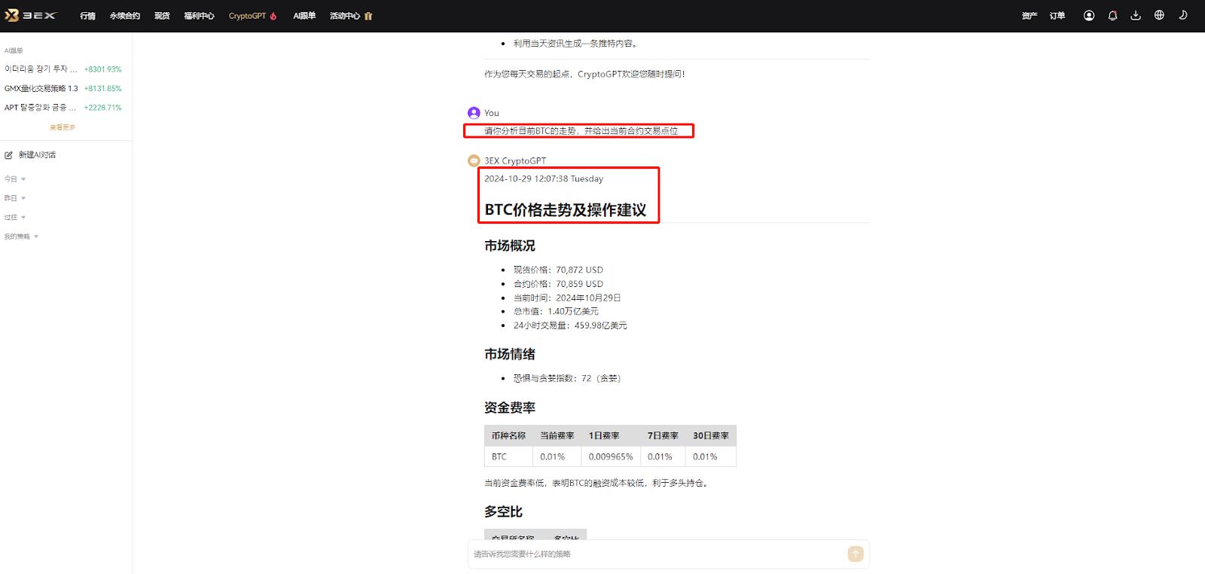Open the strategy showing +8301.93%

click(63, 69)
